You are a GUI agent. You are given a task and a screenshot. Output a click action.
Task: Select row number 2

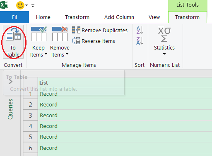click(x=31, y=105)
